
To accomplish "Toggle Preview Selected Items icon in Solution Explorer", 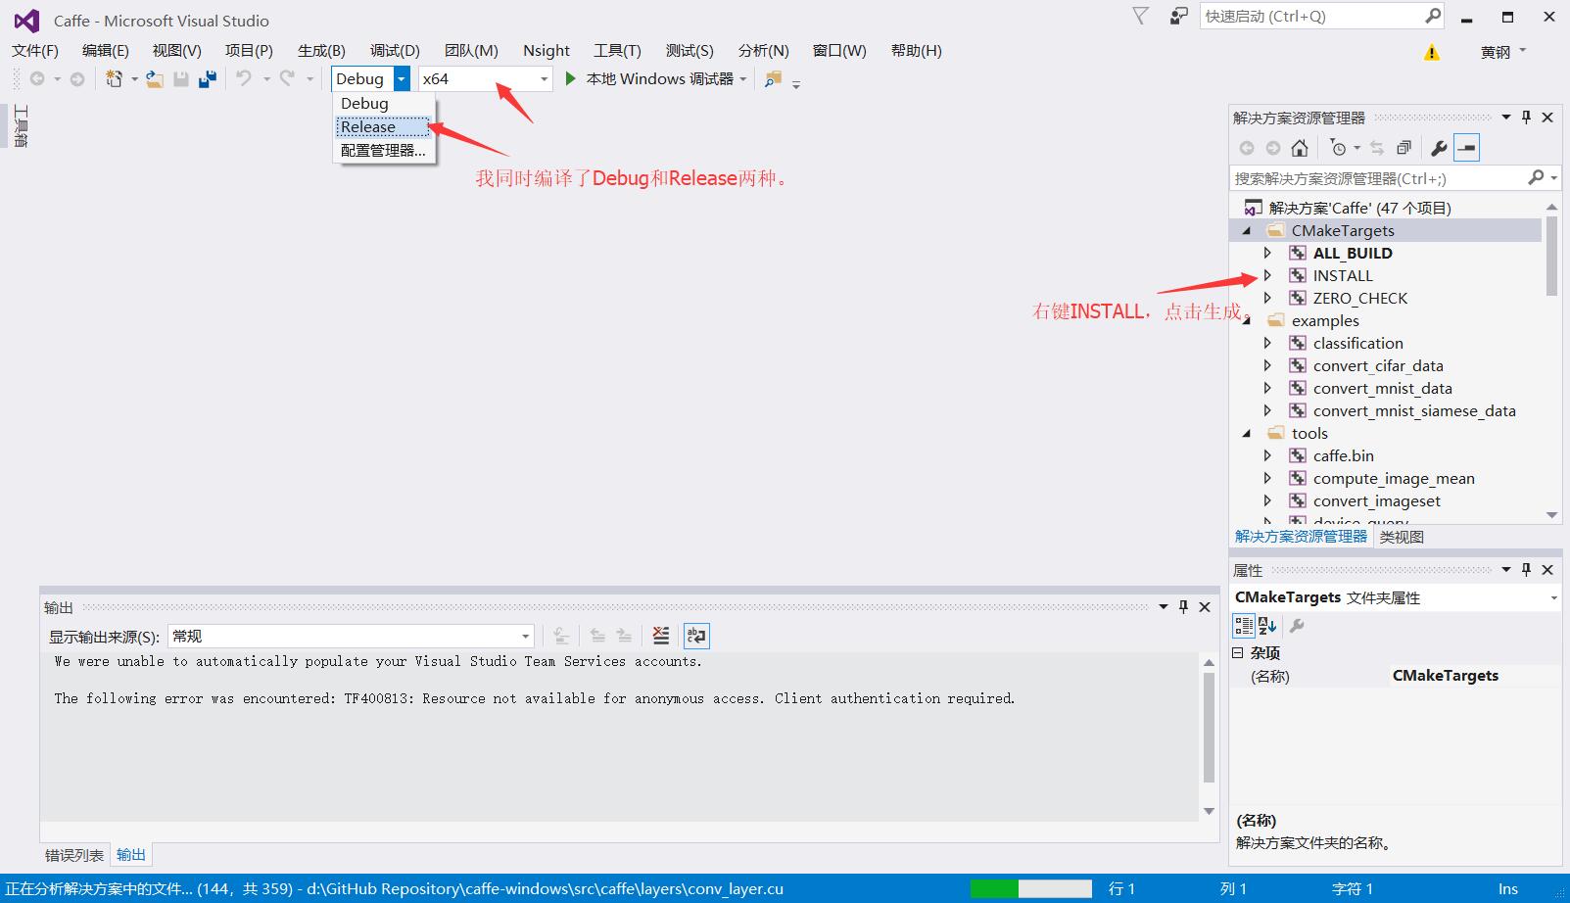I will [x=1466, y=148].
